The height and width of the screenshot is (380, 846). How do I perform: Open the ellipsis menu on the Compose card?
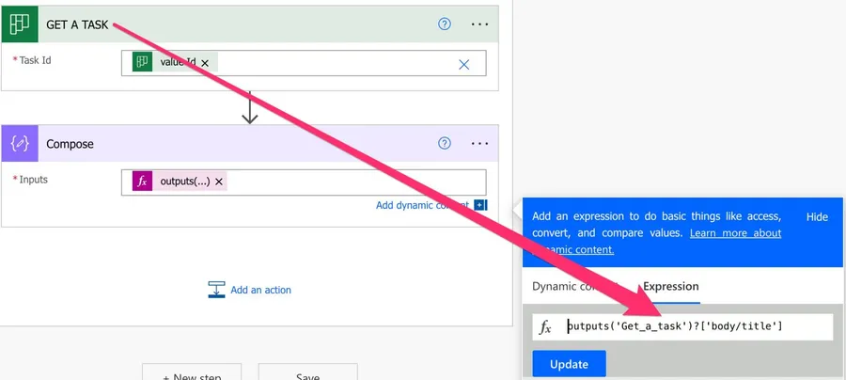tap(480, 144)
